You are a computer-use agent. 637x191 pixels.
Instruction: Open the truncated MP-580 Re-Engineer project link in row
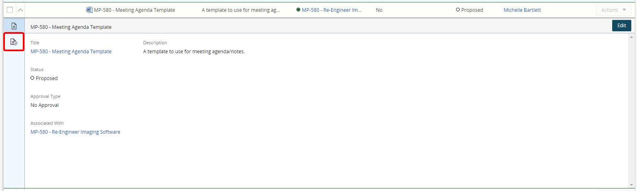[x=332, y=10]
